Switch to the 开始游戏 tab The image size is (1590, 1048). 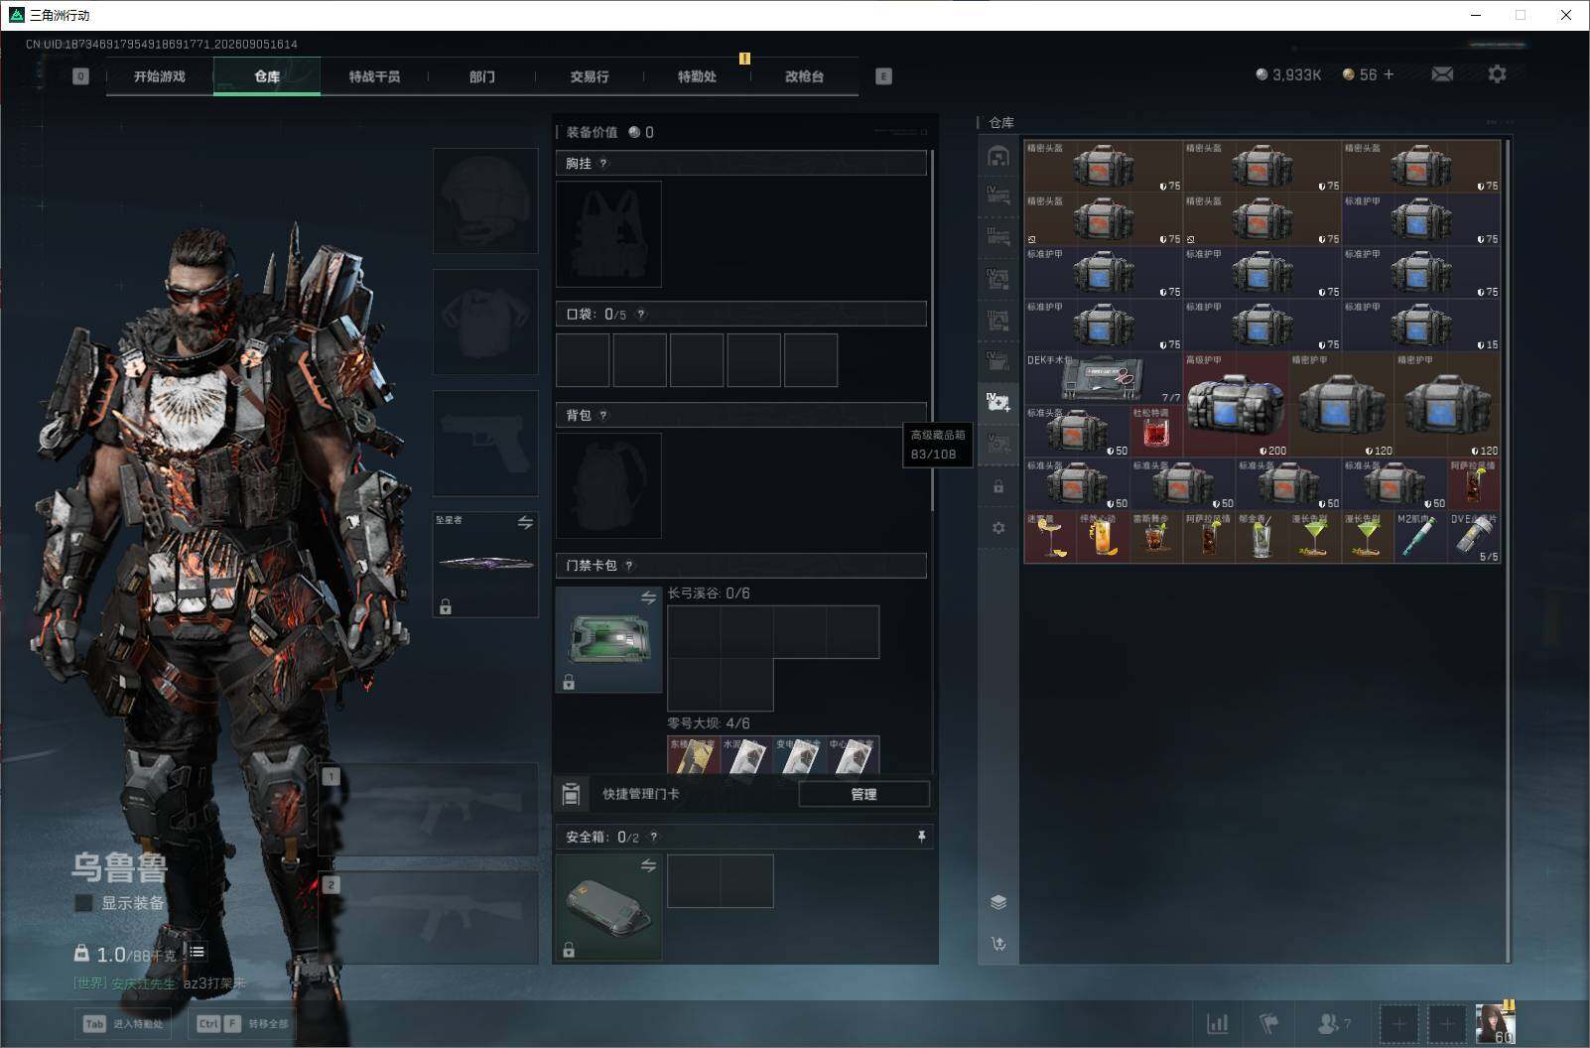tap(160, 76)
